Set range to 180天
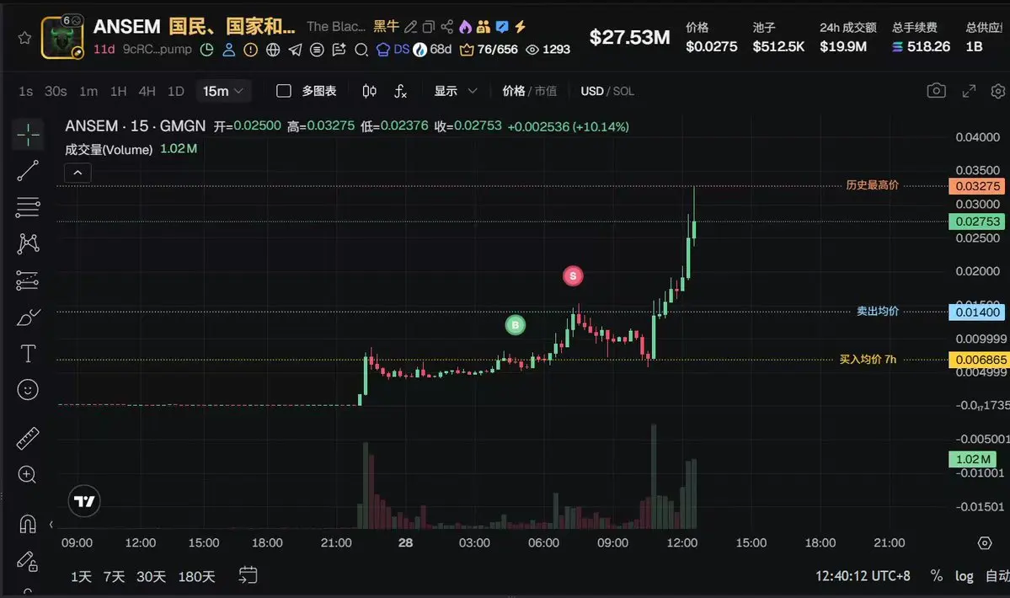The width and height of the screenshot is (1010, 598). [x=196, y=577]
